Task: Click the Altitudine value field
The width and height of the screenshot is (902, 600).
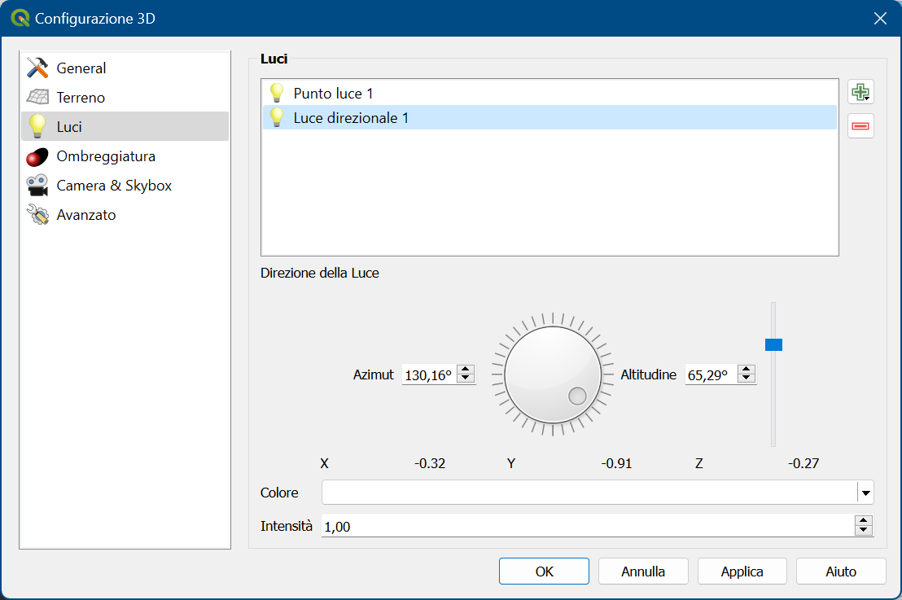Action: point(712,375)
